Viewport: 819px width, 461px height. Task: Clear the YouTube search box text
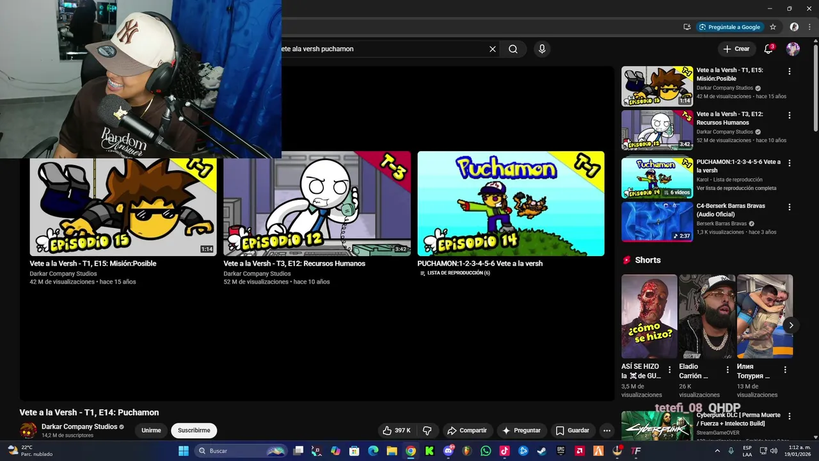pyautogui.click(x=493, y=49)
